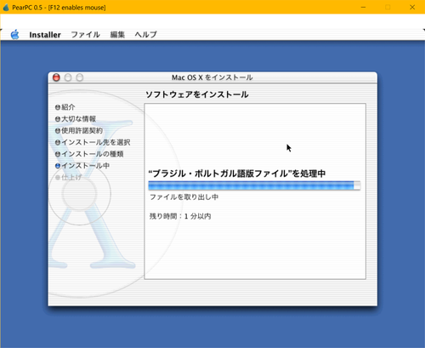425x348 pixels.
Task: Click the 紹介 step bullet
Action: pyautogui.click(x=58, y=107)
